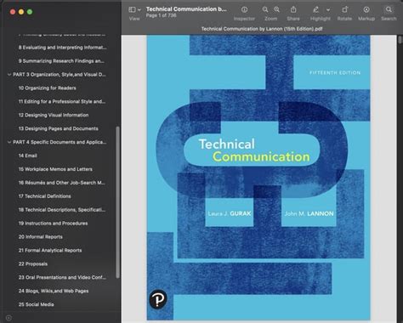Image resolution: width=403 pixels, height=323 pixels.
Task: Click the Pearson logo on the cover
Action: point(158,299)
